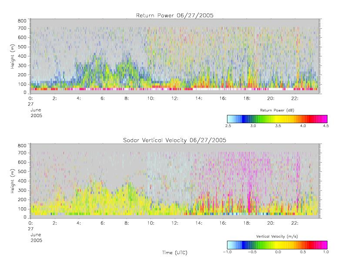This screenshot has height=265, width=344.
Task: Click the "2005" year label under Vertical Velocity plot
Action: pyautogui.click(x=36, y=240)
